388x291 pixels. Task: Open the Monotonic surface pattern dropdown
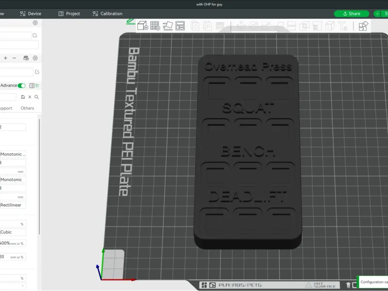pyautogui.click(x=13, y=179)
